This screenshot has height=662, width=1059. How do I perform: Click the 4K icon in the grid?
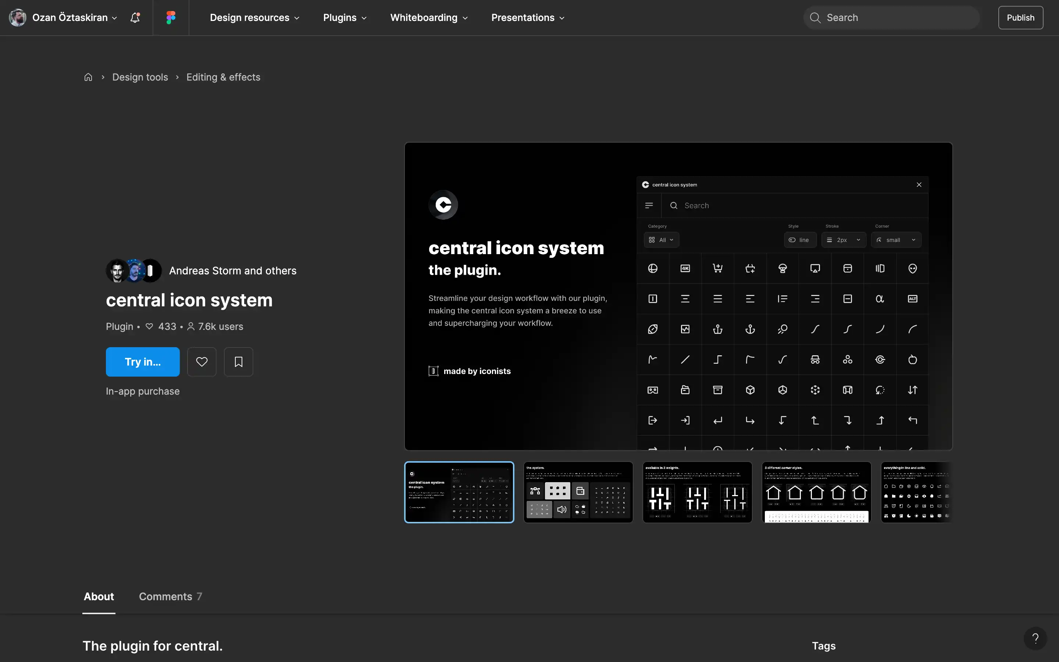685,268
